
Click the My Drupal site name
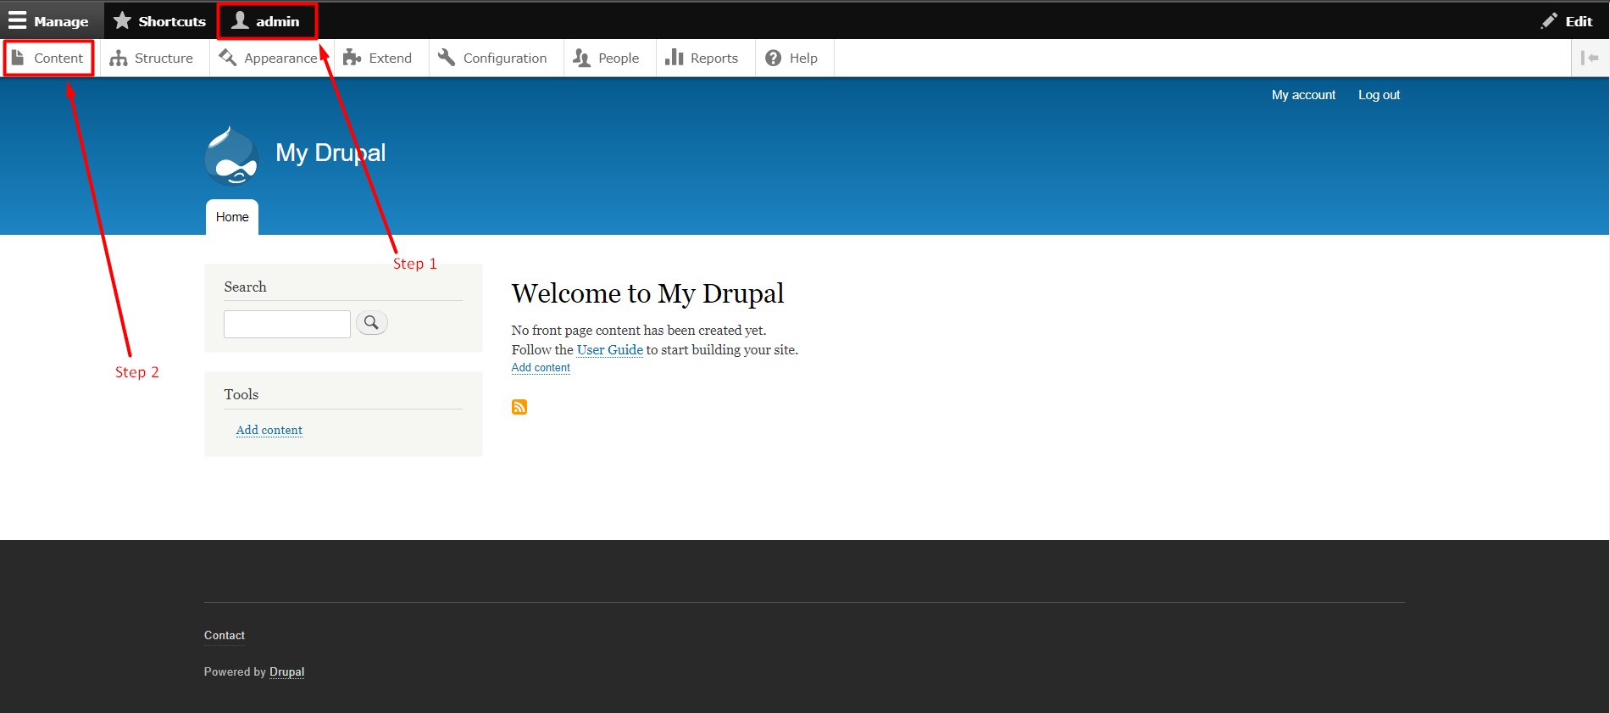point(330,153)
